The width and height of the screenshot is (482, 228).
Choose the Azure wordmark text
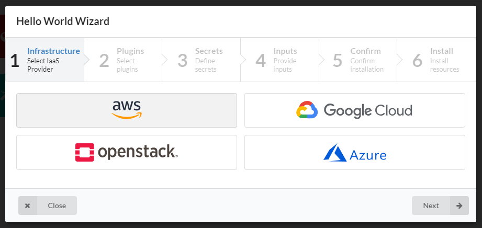(368, 155)
